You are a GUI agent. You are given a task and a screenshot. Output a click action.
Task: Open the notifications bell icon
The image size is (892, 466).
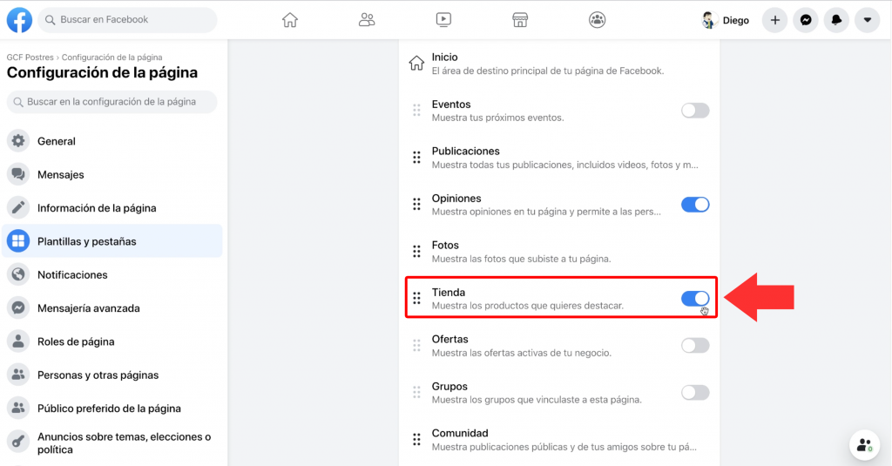836,20
